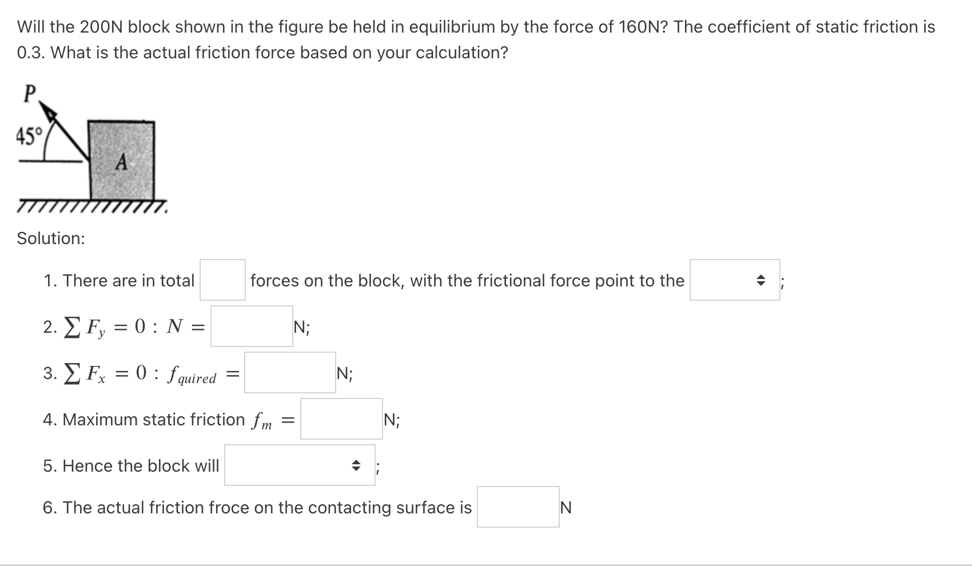Viewport: 972px width, 566px height.
Task: Click the horizontal scrollbar at the bottom
Action: coord(486,562)
